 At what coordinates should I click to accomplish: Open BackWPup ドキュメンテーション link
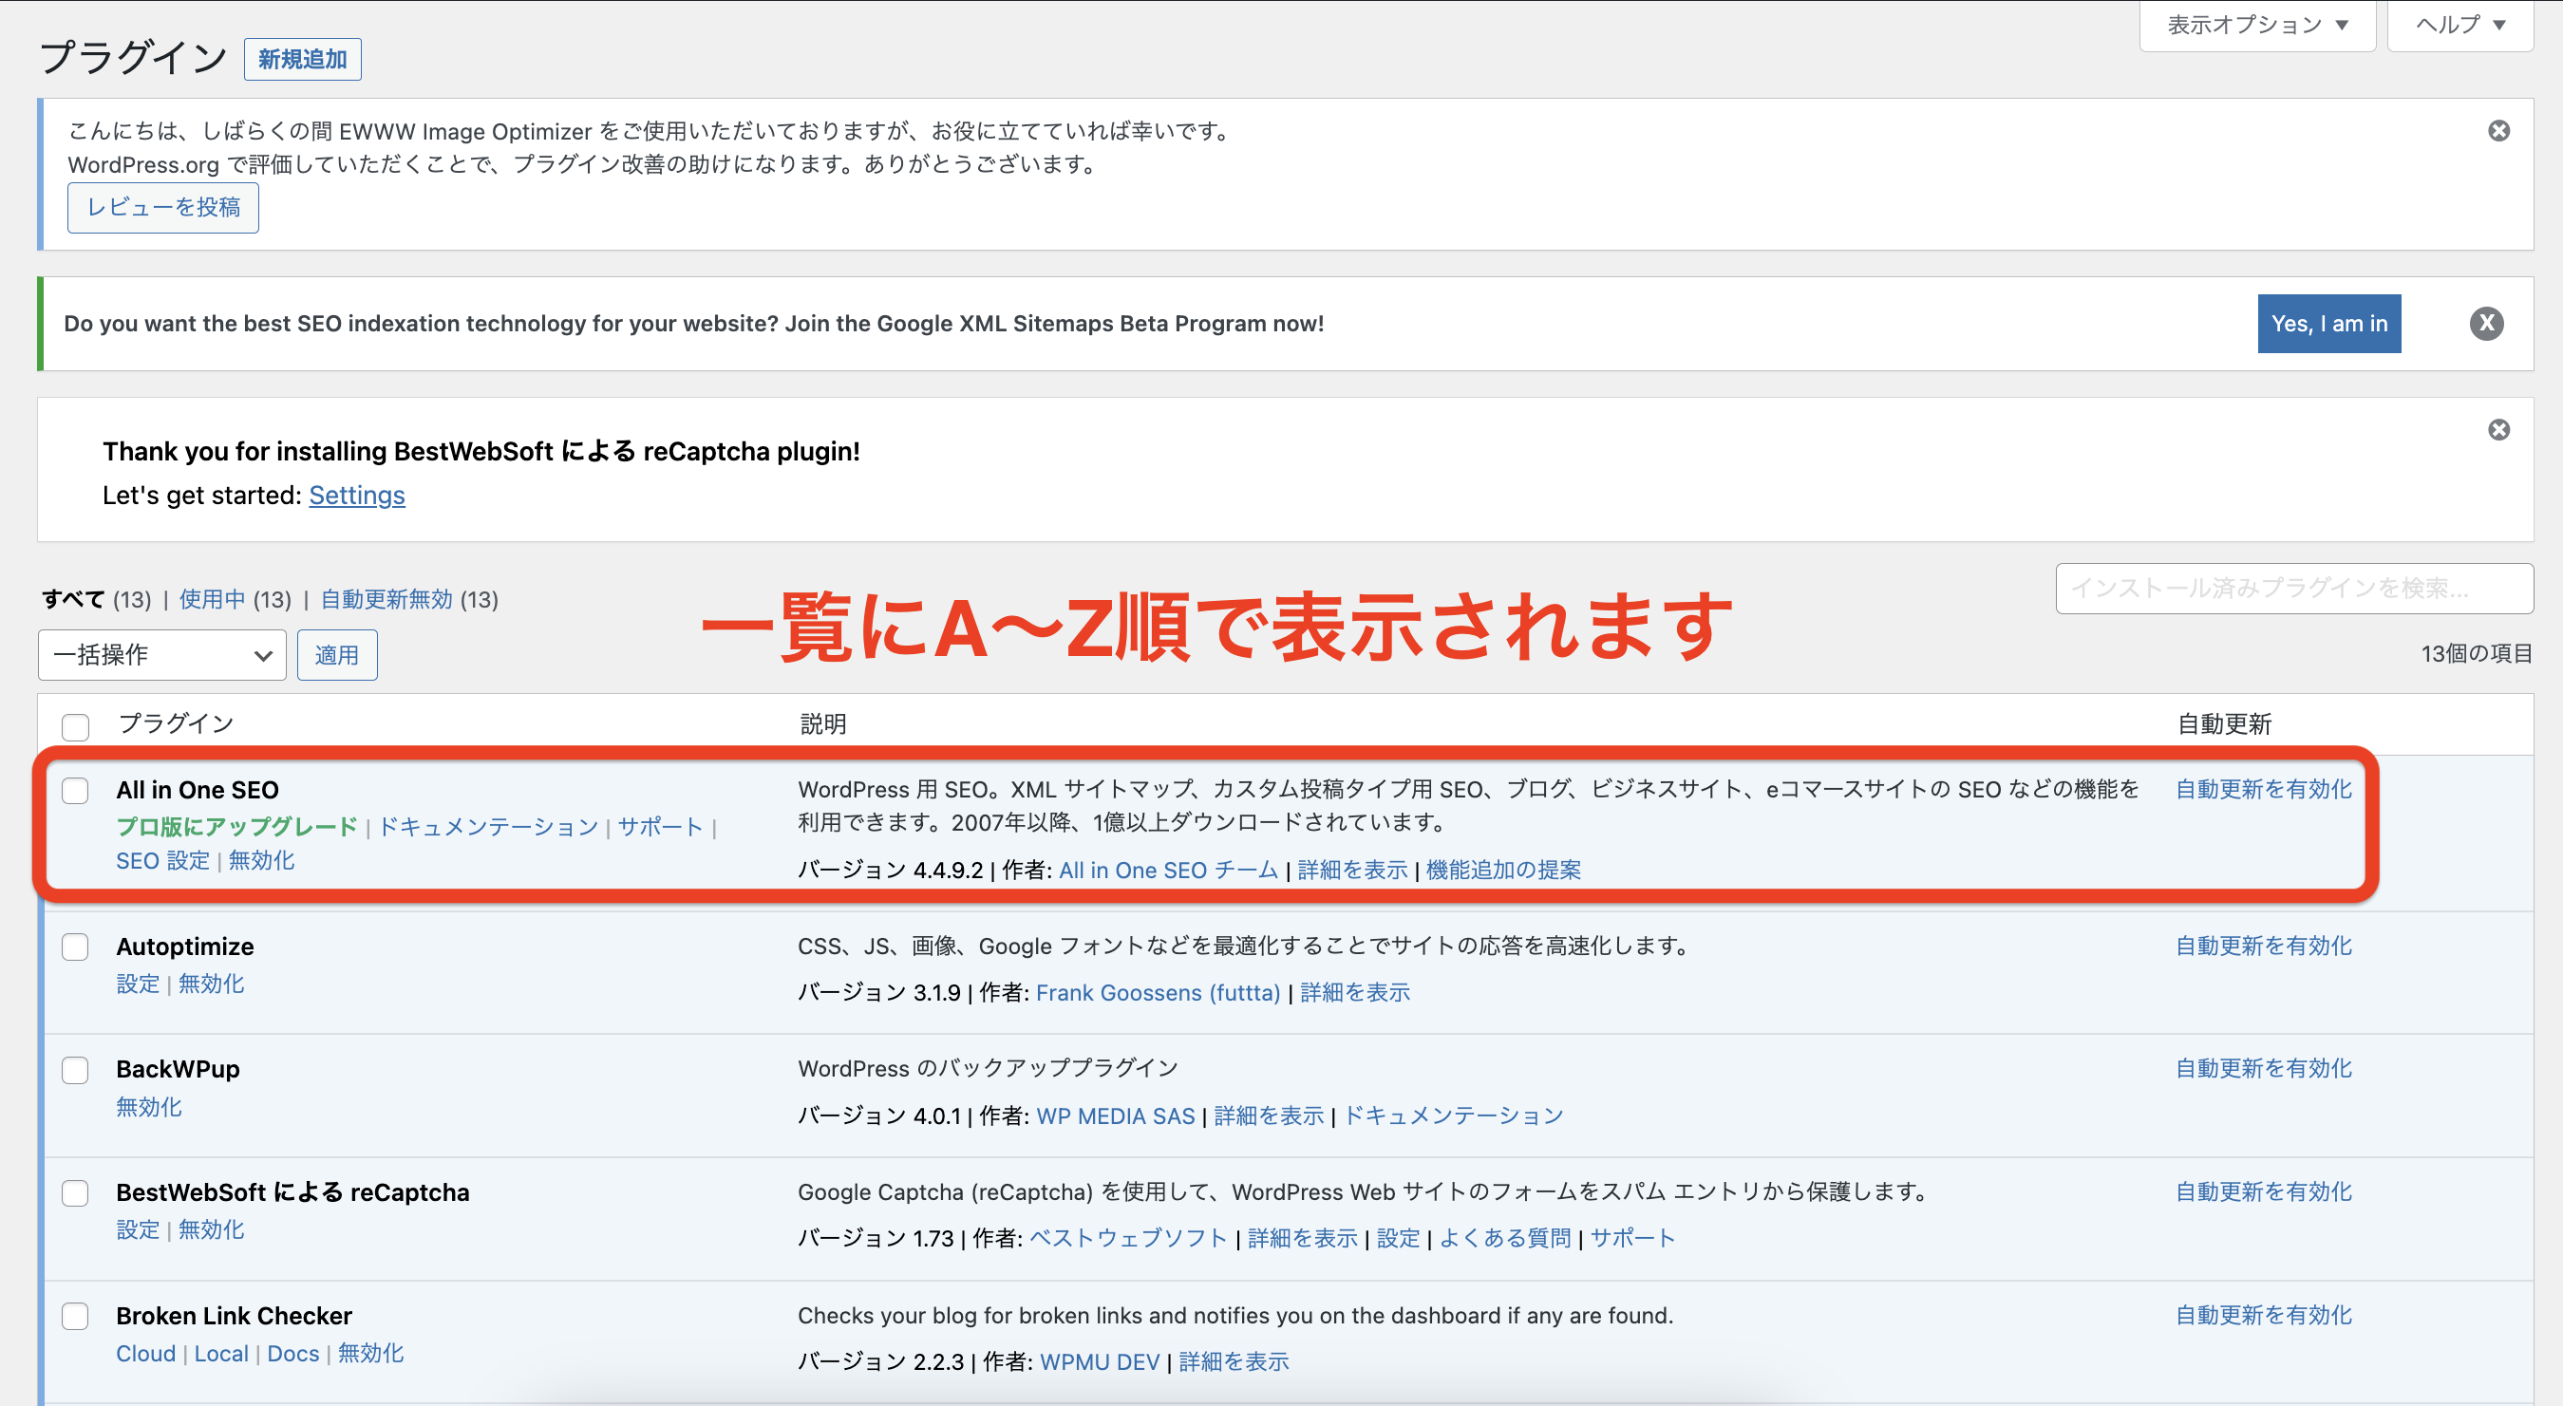pos(1454,1115)
